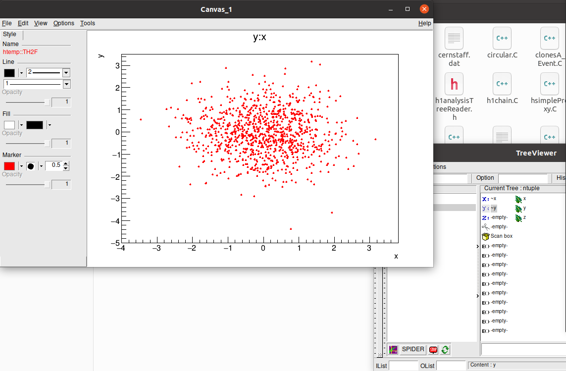
Task: Open the Tools menu in Canvas_1
Action: 88,23
